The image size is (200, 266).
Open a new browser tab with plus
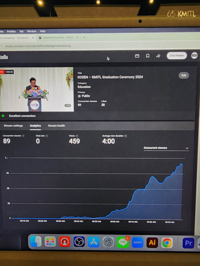(x=84, y=37)
